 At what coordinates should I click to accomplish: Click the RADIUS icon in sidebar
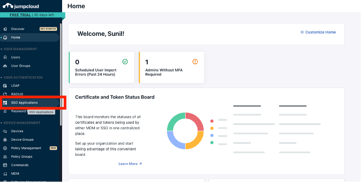click(5, 94)
